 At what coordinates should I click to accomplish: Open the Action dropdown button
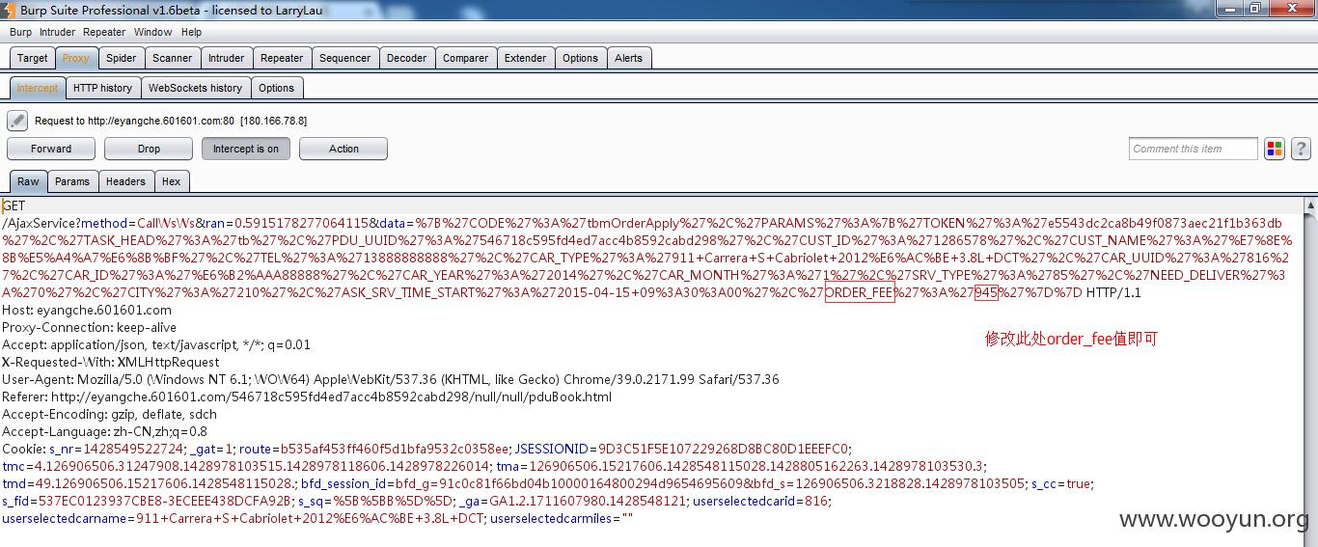point(343,149)
